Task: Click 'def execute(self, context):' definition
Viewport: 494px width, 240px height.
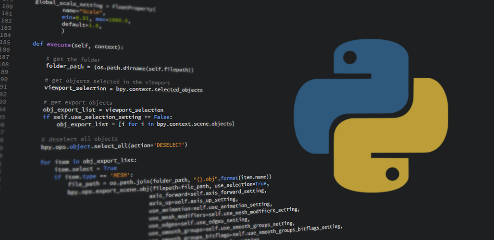Action: pyautogui.click(x=78, y=45)
